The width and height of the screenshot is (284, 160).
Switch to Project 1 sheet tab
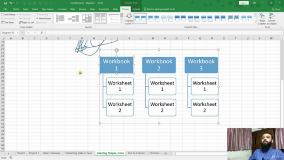click(x=34, y=153)
